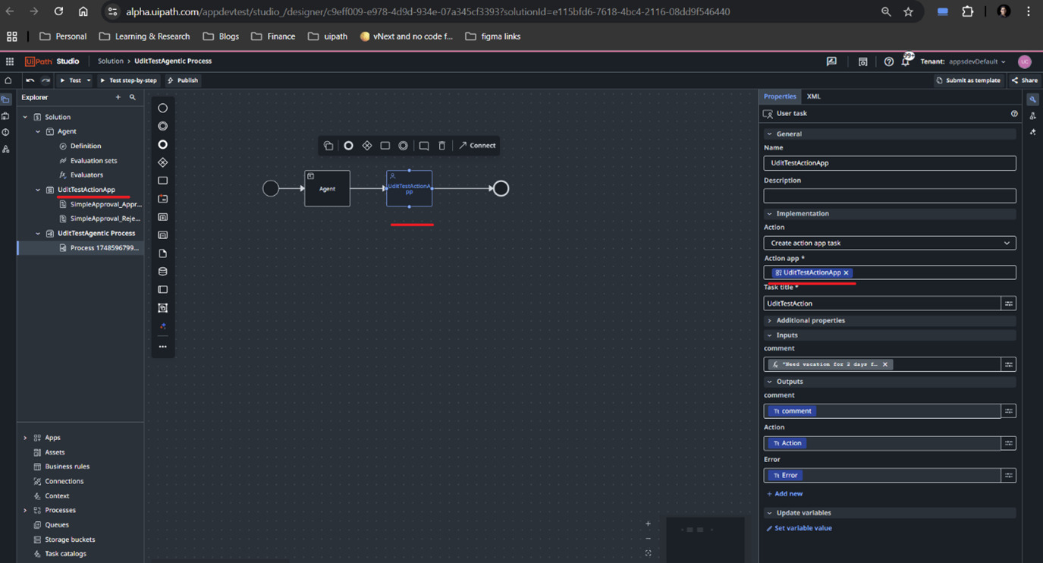The height and width of the screenshot is (563, 1043).
Task: Open the Test button dropdown arrow
Action: coord(88,80)
